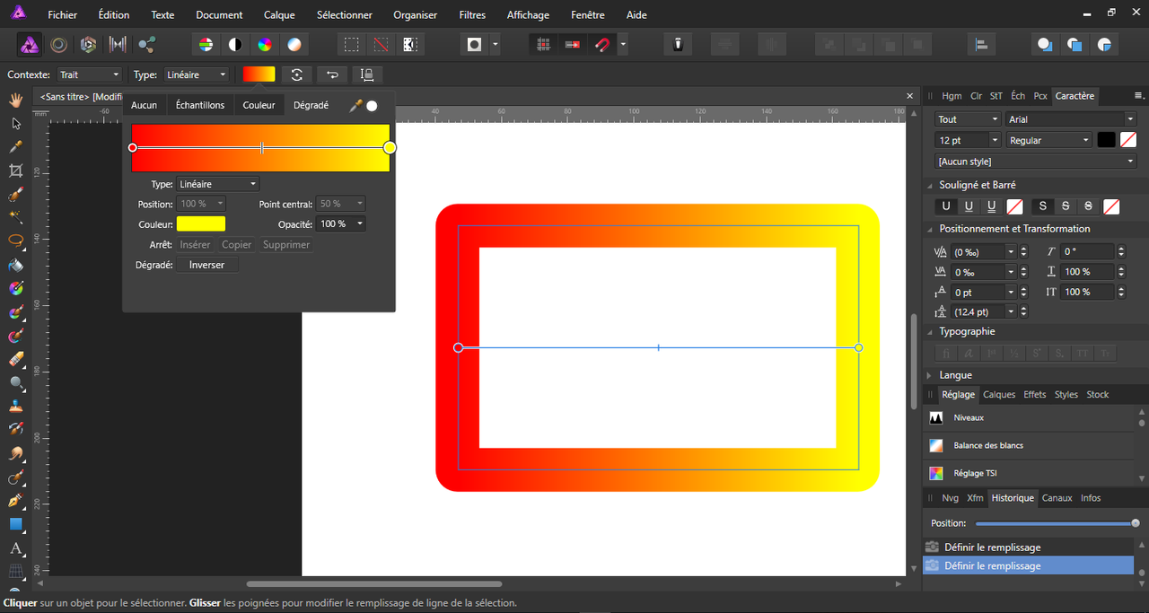
Task: Add a Niveaux adjustment
Action: 1029,417
